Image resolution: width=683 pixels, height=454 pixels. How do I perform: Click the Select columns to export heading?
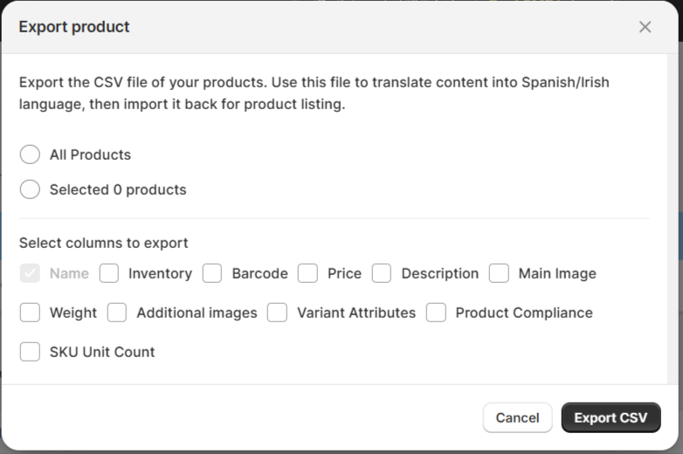[x=104, y=243]
